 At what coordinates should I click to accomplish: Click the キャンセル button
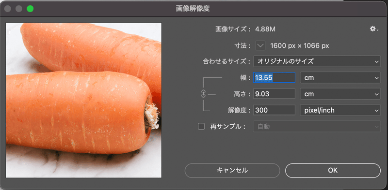tap(232, 170)
